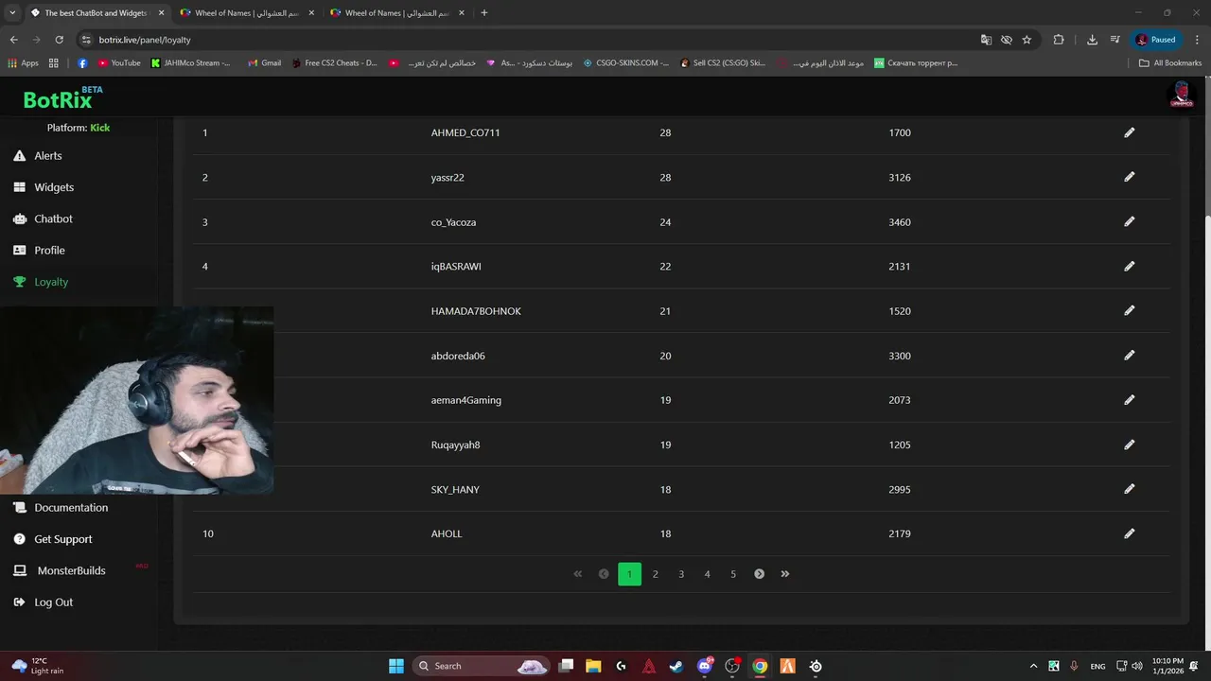Go to pagination page 4
Image resolution: width=1211 pixels, height=681 pixels.
tap(707, 574)
